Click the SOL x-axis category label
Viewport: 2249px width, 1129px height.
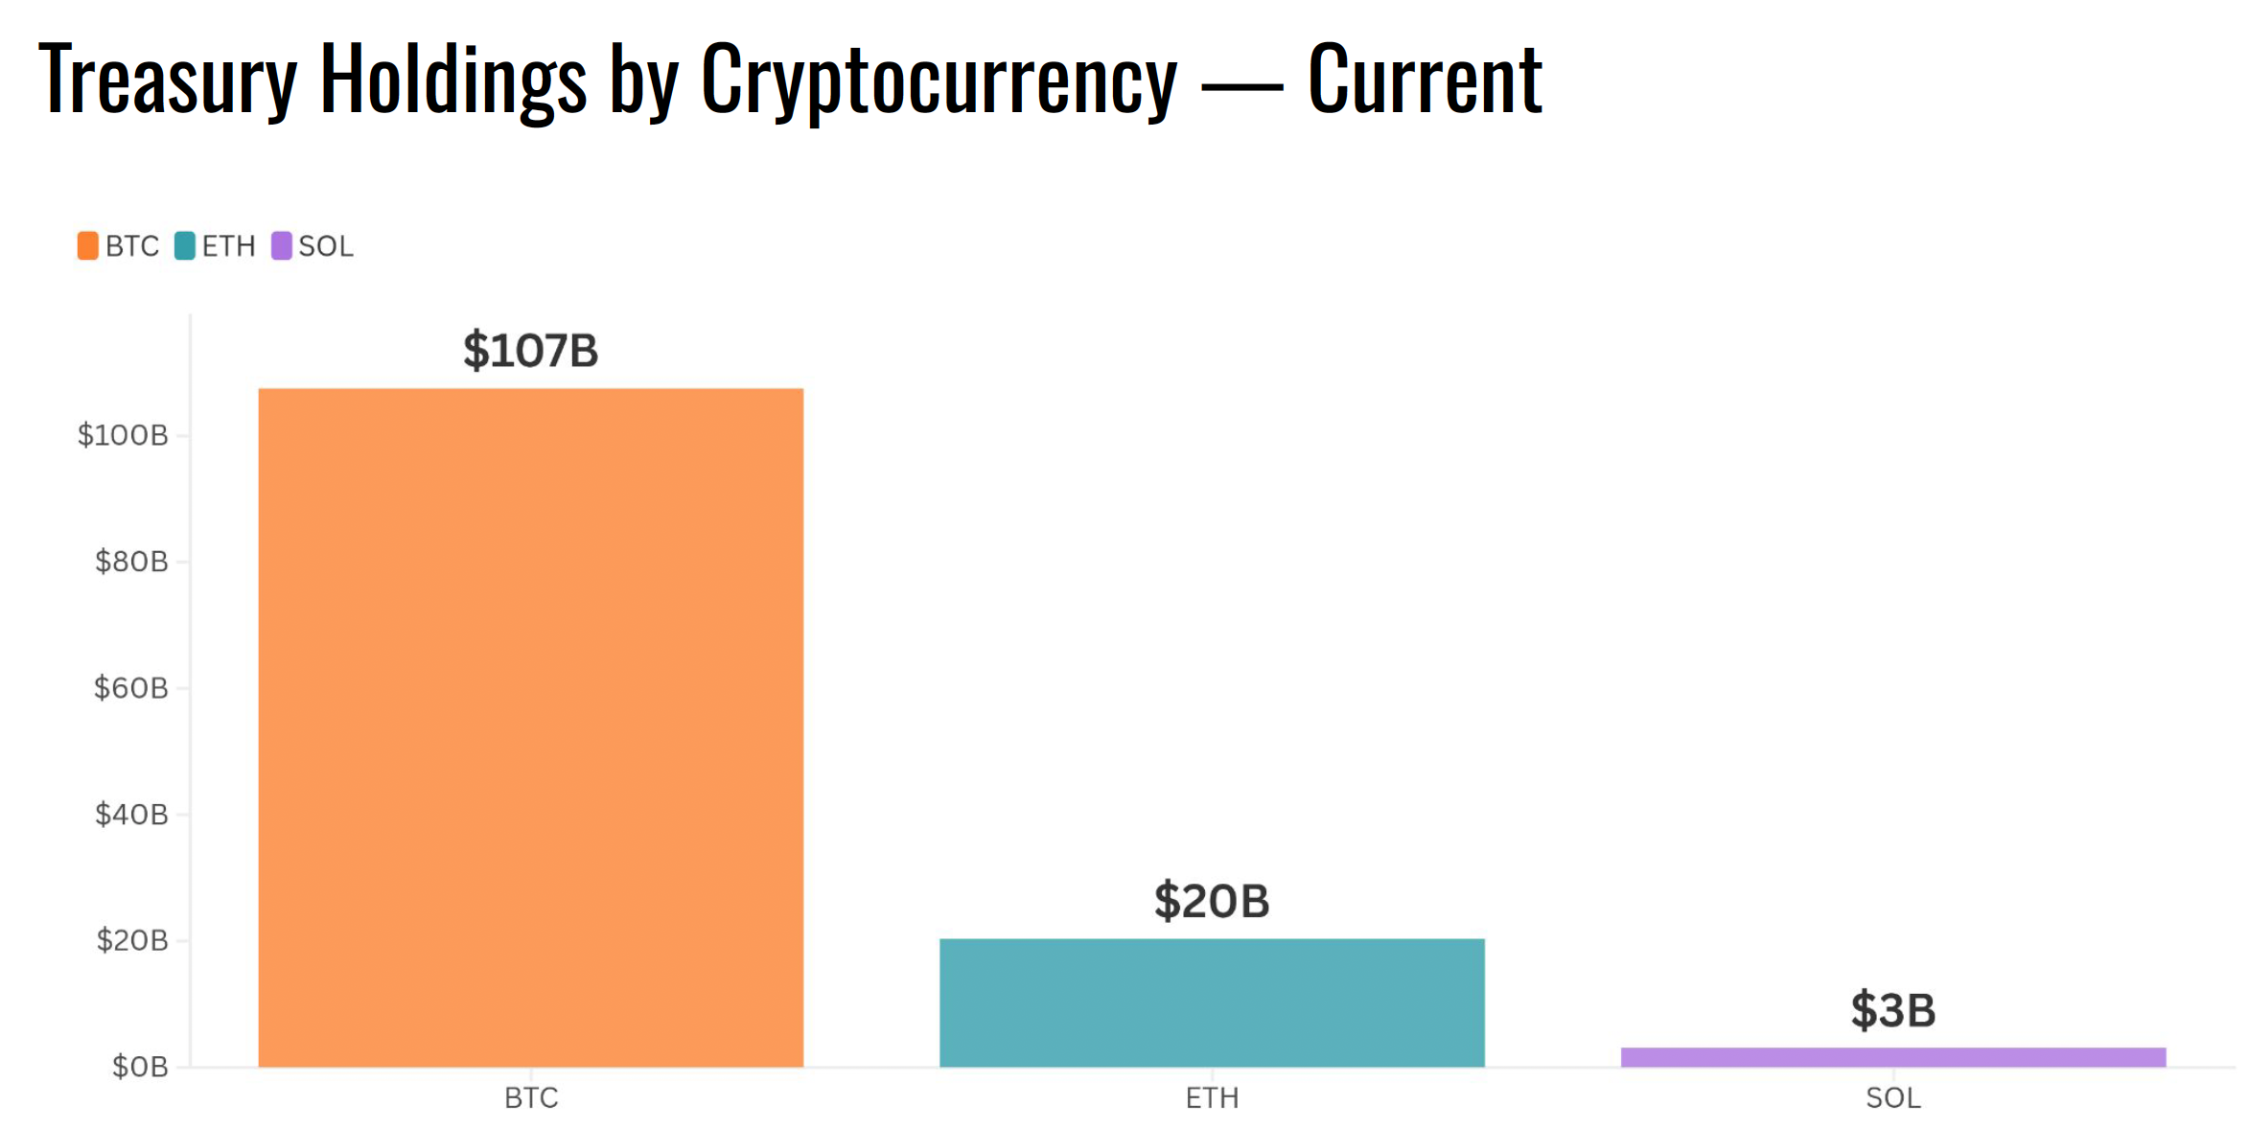coord(1893,1098)
